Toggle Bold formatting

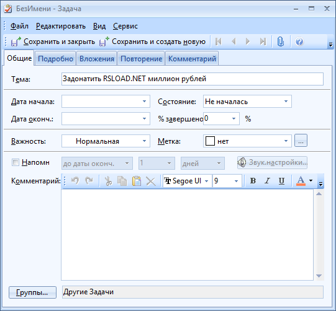click(253, 181)
